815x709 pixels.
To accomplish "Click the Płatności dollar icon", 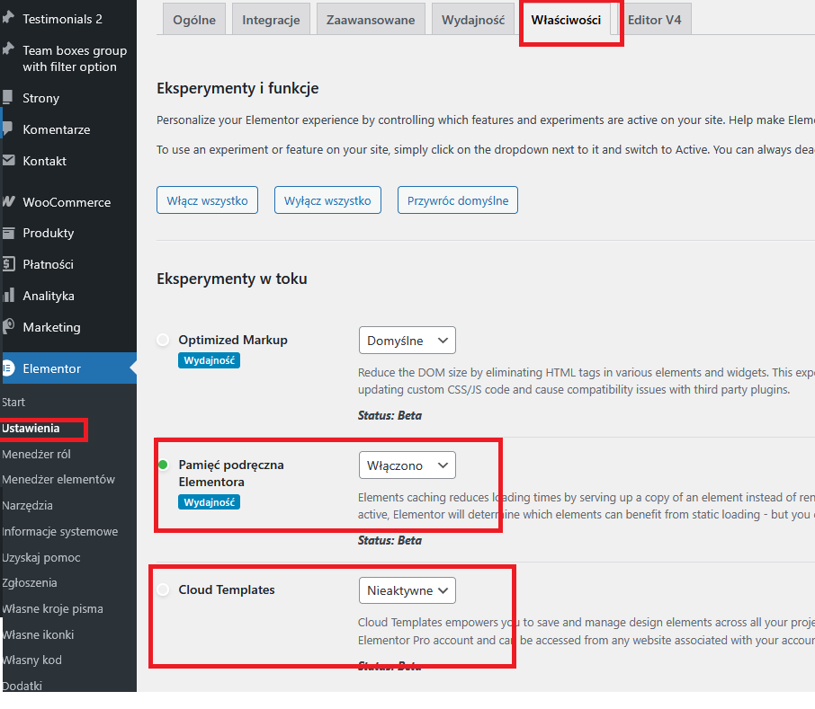I will click(8, 264).
